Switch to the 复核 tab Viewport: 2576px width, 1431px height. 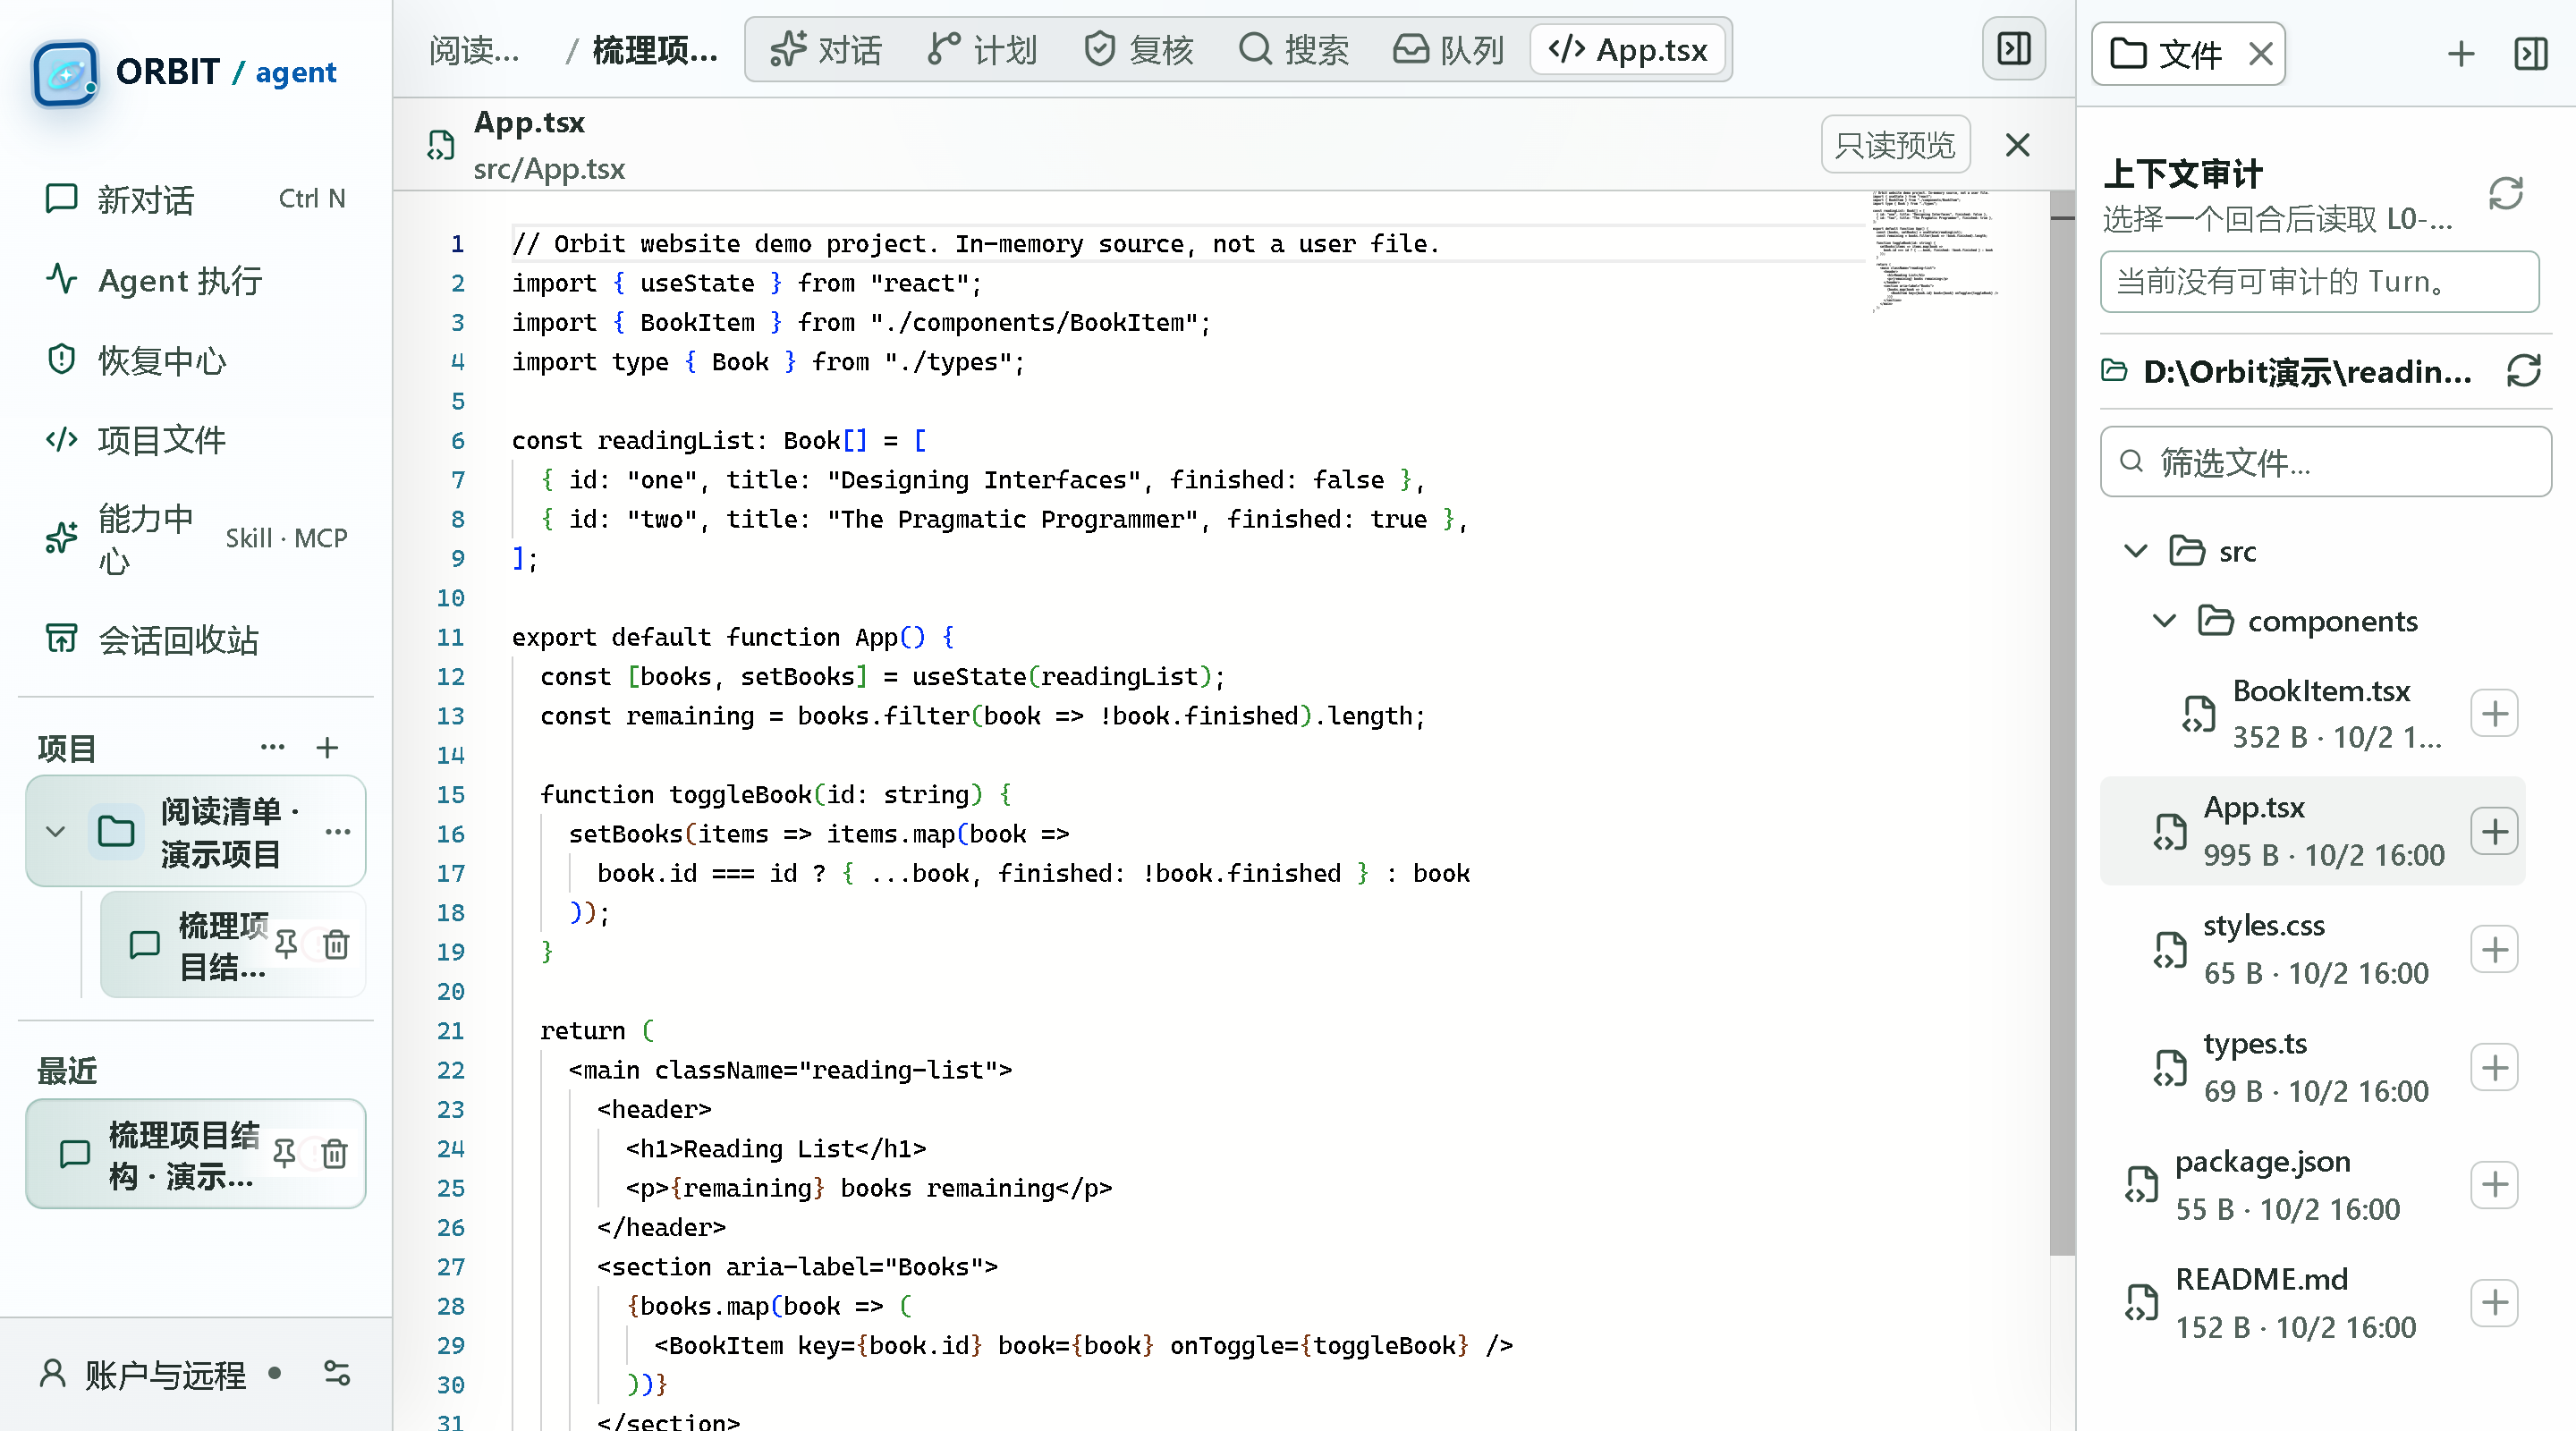(1138, 49)
